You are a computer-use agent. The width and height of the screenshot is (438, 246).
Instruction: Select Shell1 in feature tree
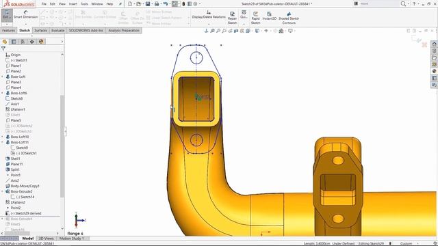[13, 159]
